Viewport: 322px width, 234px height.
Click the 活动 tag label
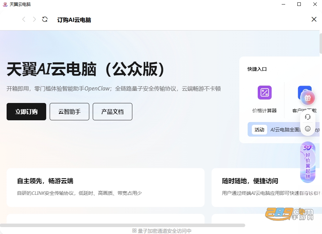point(259,130)
